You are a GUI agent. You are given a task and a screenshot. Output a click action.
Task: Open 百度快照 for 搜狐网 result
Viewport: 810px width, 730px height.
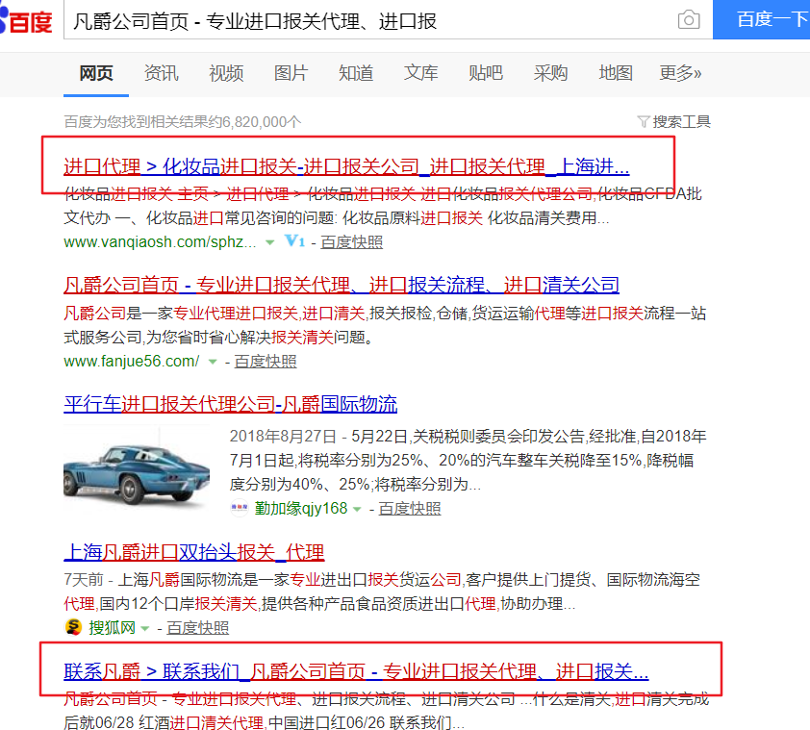(198, 628)
